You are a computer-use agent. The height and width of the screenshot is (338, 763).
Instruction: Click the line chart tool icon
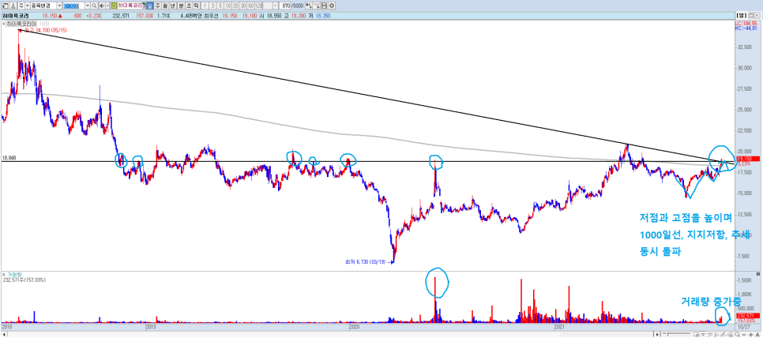tap(316, 6)
